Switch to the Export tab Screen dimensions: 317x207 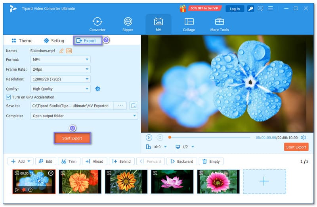(88, 41)
